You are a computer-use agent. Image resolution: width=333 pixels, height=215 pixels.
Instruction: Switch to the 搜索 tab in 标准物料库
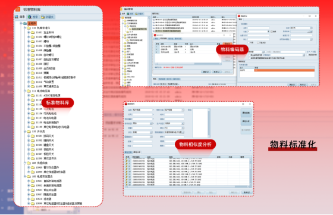click(33, 17)
